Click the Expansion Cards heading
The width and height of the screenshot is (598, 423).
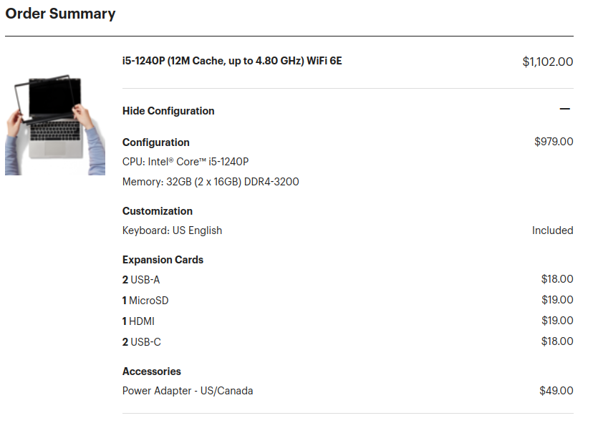163,260
